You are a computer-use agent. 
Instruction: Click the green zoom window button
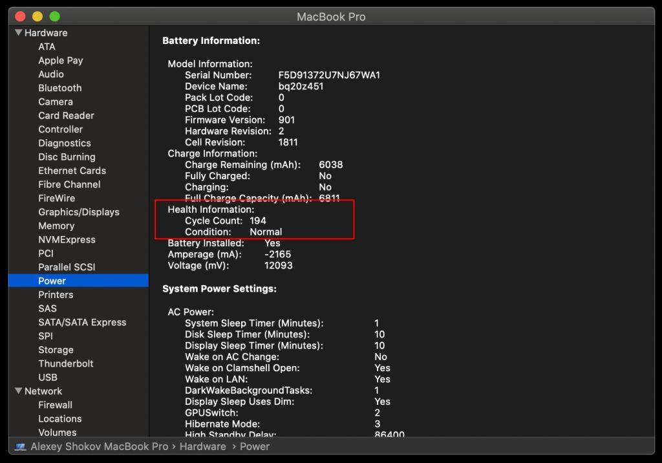55,16
